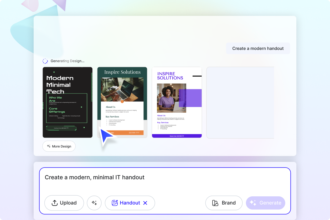Click the 'Generating Design...' status text
The height and width of the screenshot is (220, 330).
click(x=68, y=61)
